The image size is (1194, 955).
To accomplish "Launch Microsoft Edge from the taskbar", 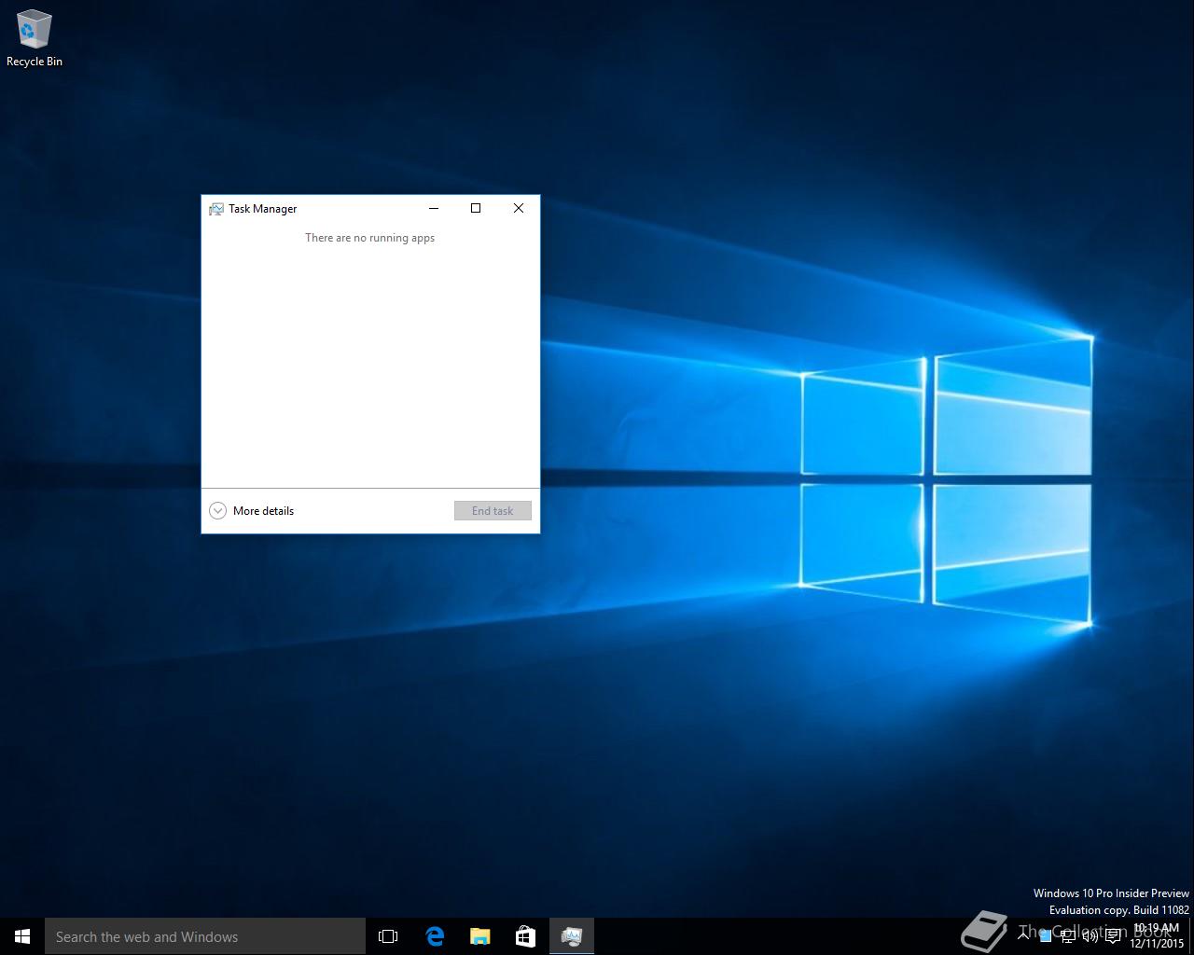I will coord(435,936).
